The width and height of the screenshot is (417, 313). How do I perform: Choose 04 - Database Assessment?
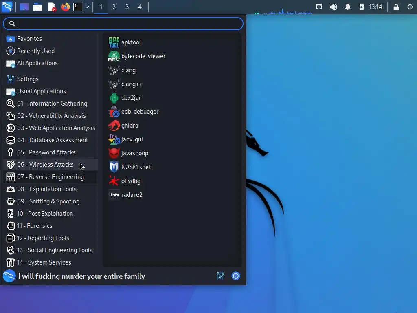50,140
